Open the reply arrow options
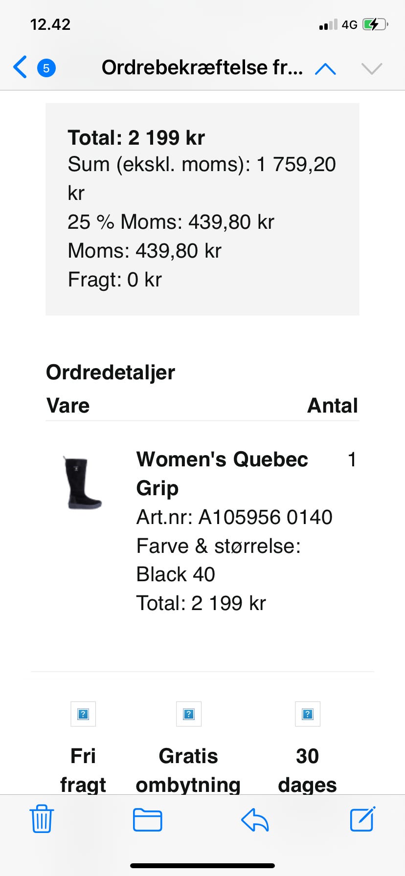The width and height of the screenshot is (405, 876). 255,820
